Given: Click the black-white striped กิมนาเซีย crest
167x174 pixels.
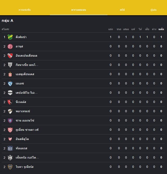Looking at the screenshot, I should (10, 65).
